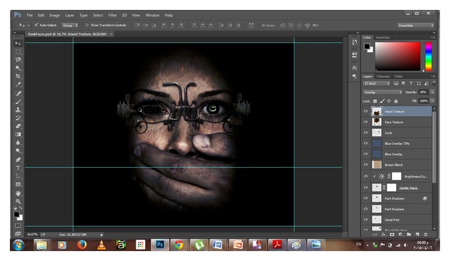This screenshot has height=261, width=450.
Task: Click the lock all layer icon
Action: click(x=396, y=101)
